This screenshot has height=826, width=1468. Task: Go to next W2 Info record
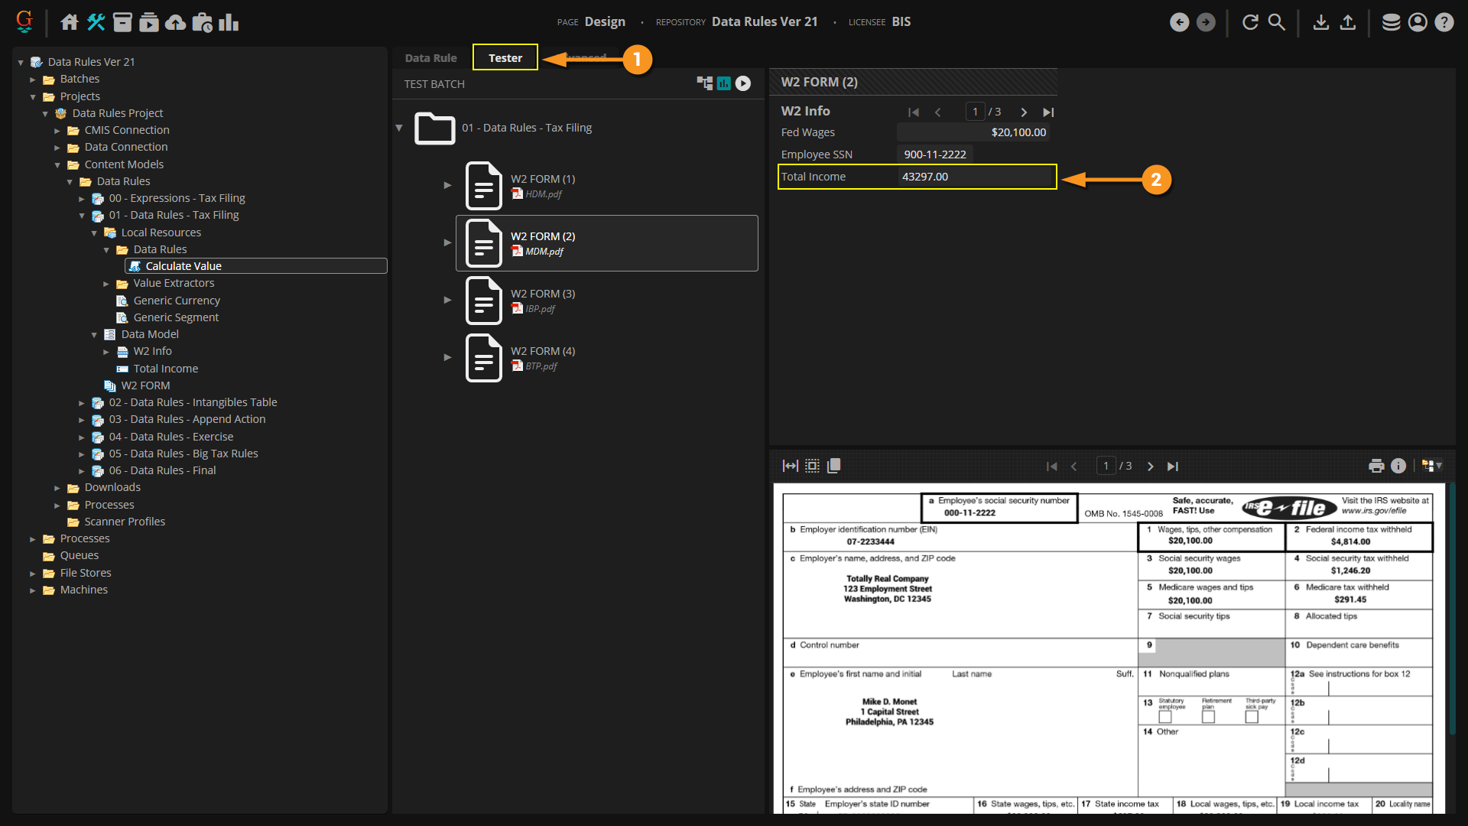pyautogui.click(x=1024, y=112)
